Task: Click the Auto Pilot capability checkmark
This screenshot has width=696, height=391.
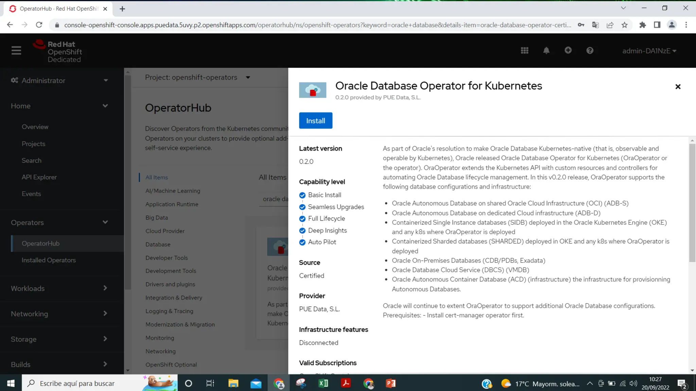Action: coord(302,242)
